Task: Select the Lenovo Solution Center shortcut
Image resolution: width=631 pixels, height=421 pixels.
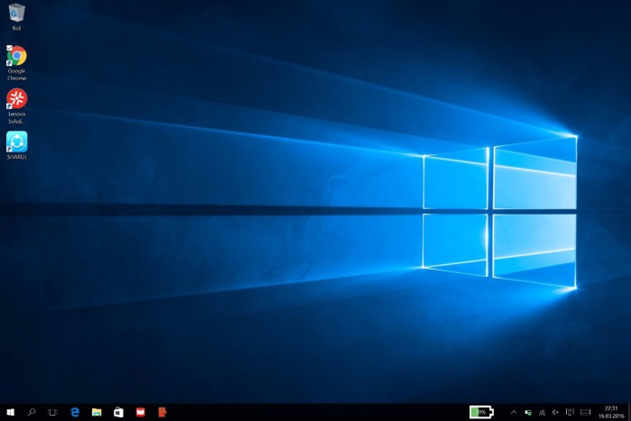Action: pyautogui.click(x=16, y=99)
